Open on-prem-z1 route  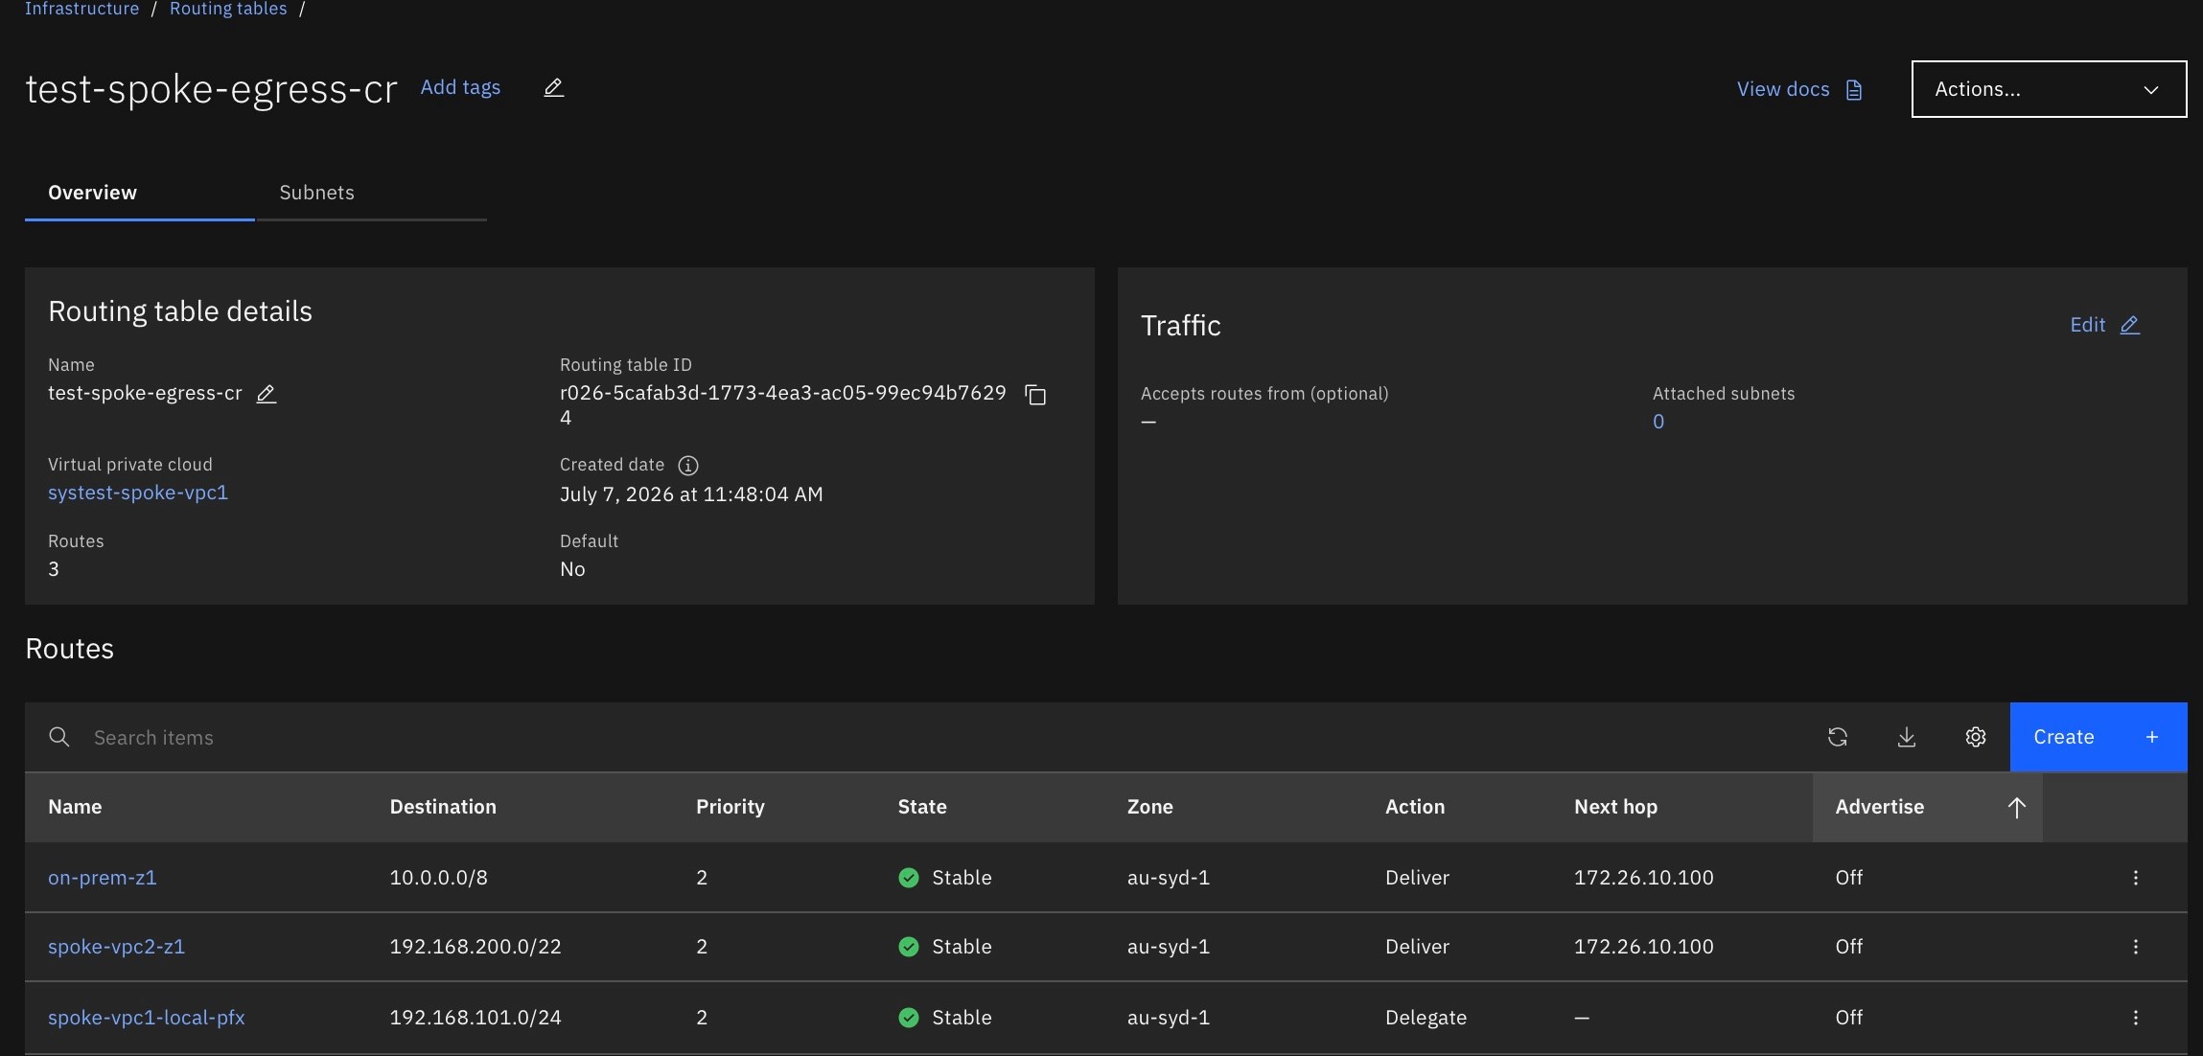point(103,878)
